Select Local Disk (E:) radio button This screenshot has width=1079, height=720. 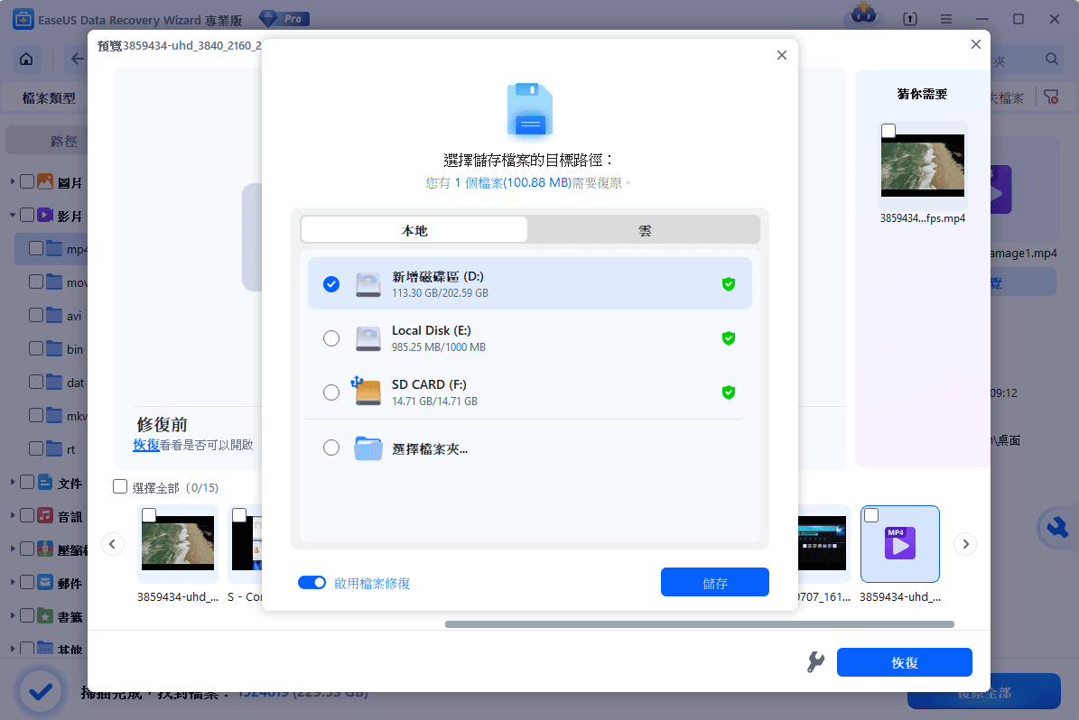click(331, 338)
